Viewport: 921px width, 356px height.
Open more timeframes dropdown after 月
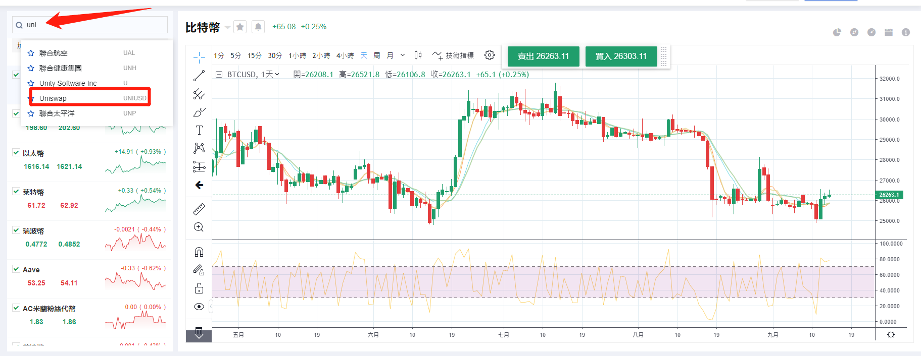click(x=403, y=55)
